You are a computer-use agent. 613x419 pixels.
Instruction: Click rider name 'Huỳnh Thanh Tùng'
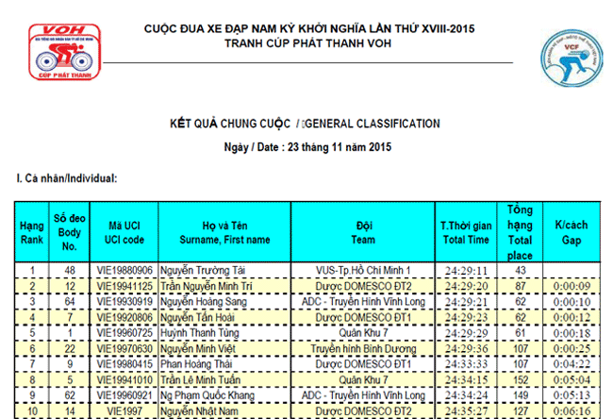(x=199, y=333)
